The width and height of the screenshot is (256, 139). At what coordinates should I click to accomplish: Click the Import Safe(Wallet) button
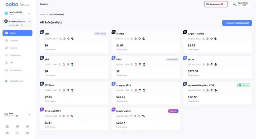[237, 23]
